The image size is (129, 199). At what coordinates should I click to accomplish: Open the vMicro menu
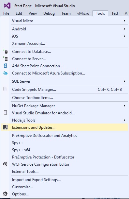coord(83,13)
